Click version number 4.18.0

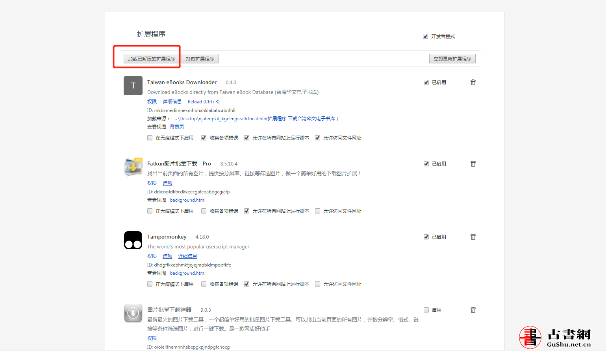point(202,237)
